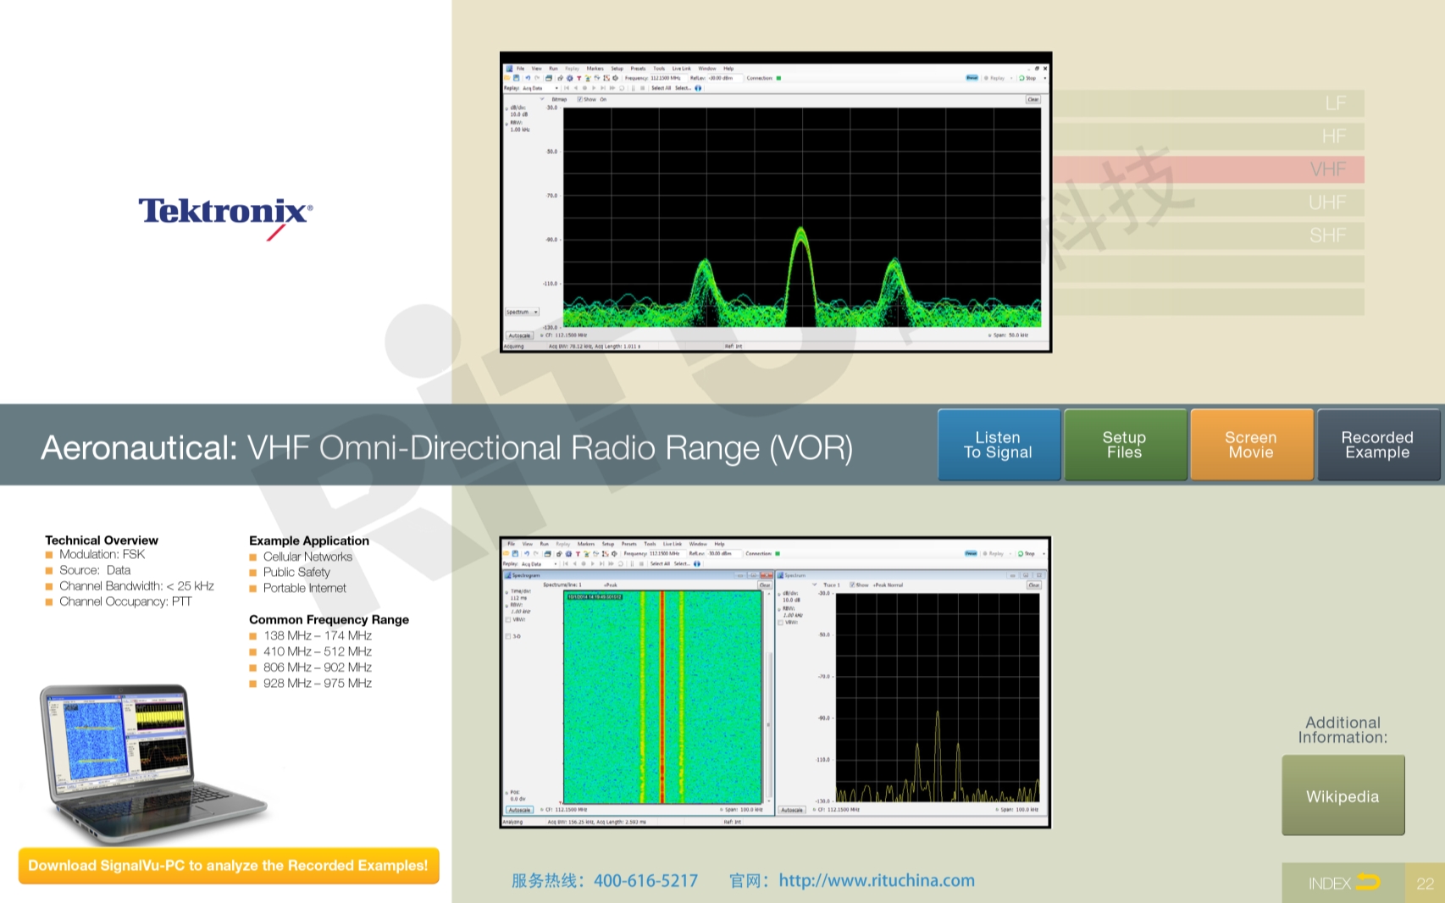Open the Wikipedia additional information link
This screenshot has width=1445, height=903.
point(1343,796)
